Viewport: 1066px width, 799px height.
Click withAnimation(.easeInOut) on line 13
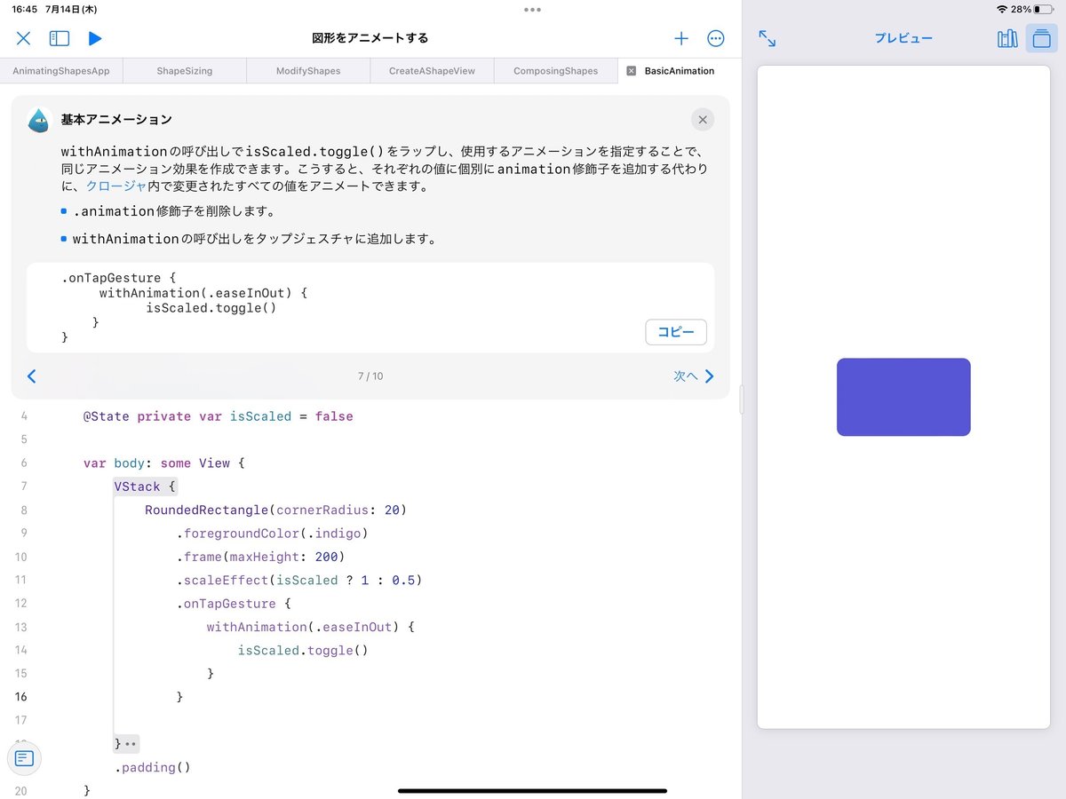click(x=304, y=627)
